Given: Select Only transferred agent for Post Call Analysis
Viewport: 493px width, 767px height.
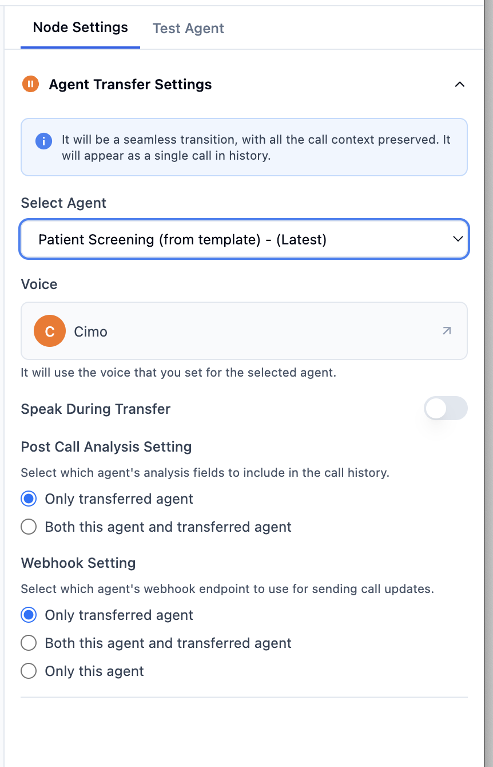Looking at the screenshot, I should [x=29, y=499].
